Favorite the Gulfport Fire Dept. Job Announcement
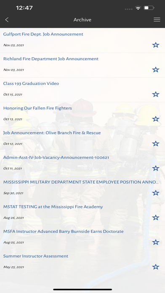The width and height of the screenshot is (165, 293). pos(155,45)
